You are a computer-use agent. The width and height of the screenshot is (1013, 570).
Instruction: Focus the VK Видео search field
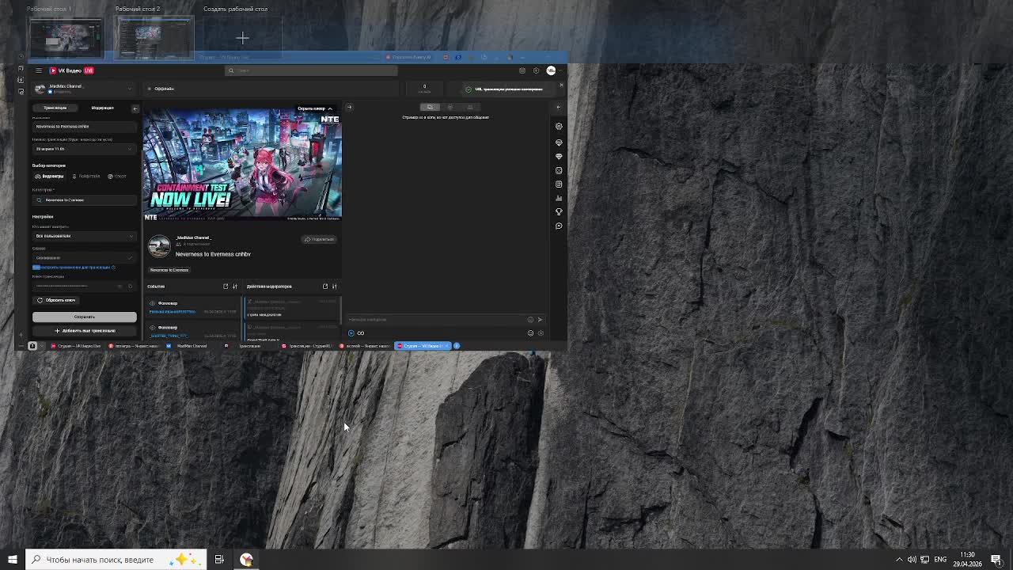pyautogui.click(x=311, y=70)
